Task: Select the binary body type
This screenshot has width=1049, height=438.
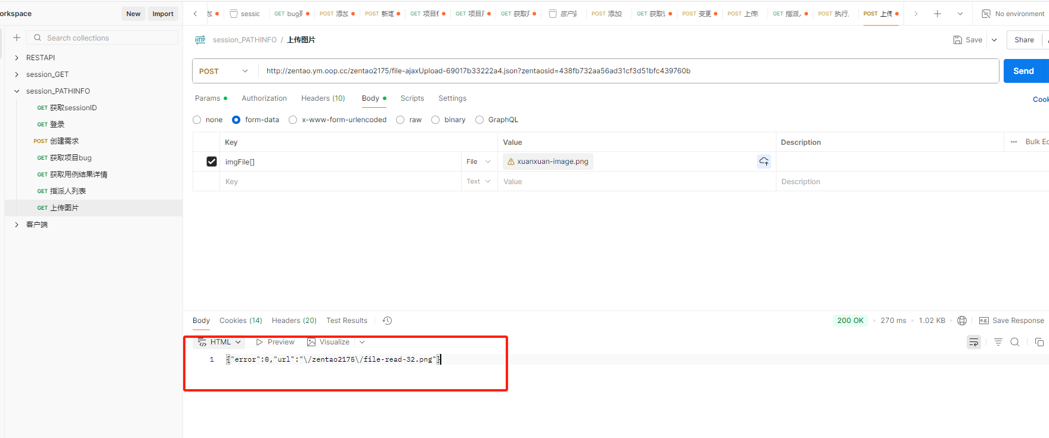Action: (x=435, y=120)
